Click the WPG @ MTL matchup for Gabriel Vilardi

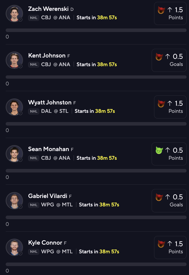57,205
